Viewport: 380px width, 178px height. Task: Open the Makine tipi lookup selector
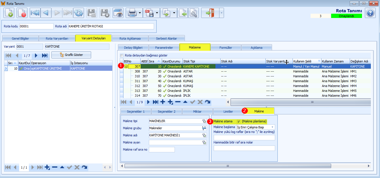[204, 121]
